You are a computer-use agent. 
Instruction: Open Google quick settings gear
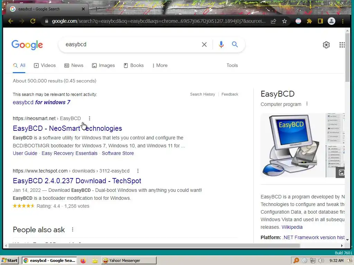(326, 45)
